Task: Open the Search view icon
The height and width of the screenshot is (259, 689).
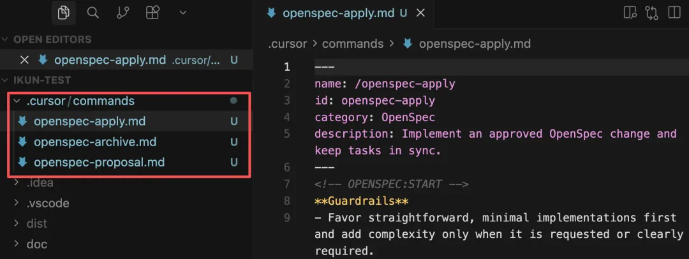Action: pyautogui.click(x=93, y=13)
